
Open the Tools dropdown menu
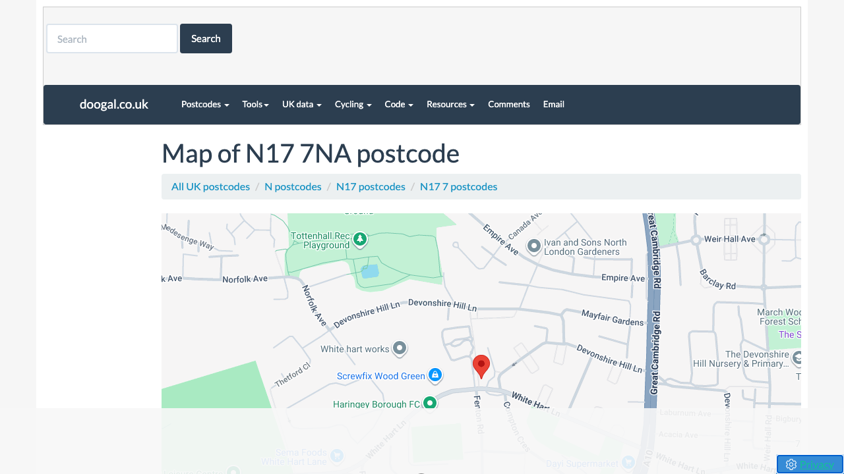coord(255,104)
